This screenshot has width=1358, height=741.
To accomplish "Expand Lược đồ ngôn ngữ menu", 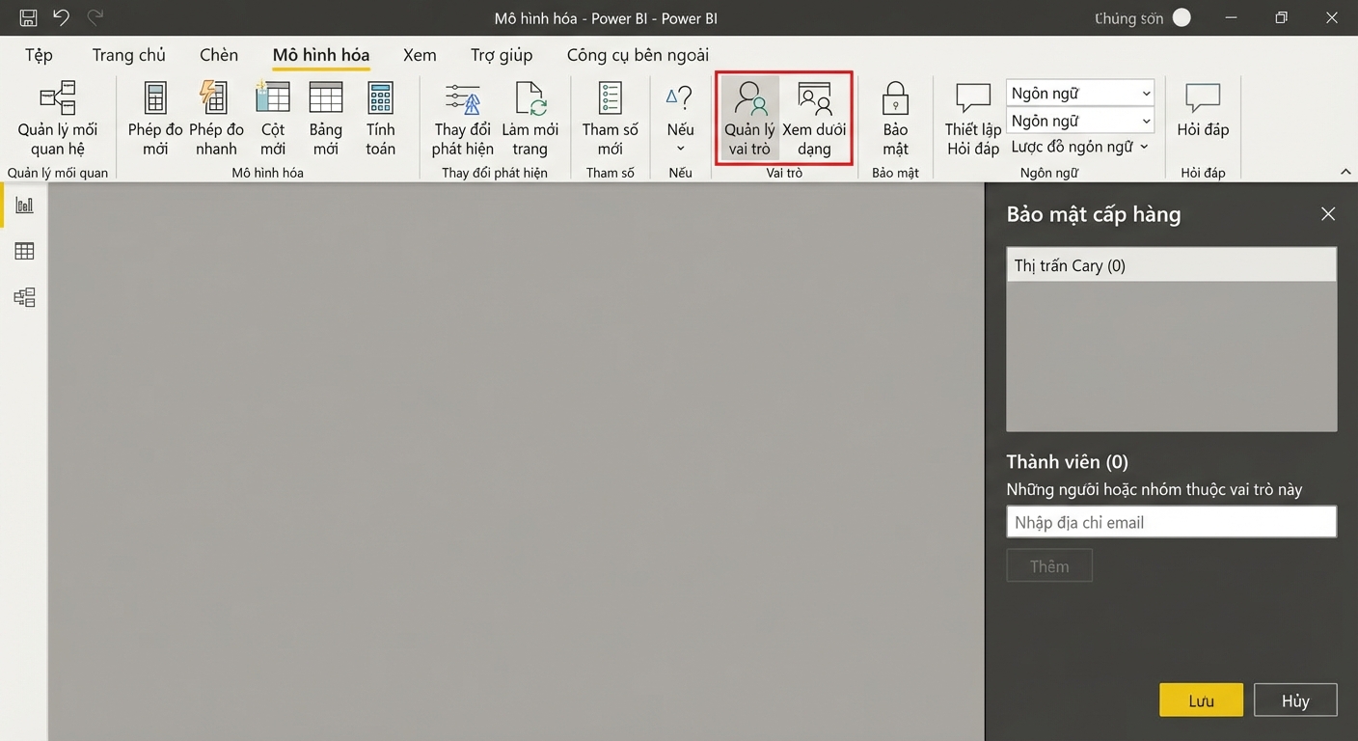I will [x=1080, y=147].
